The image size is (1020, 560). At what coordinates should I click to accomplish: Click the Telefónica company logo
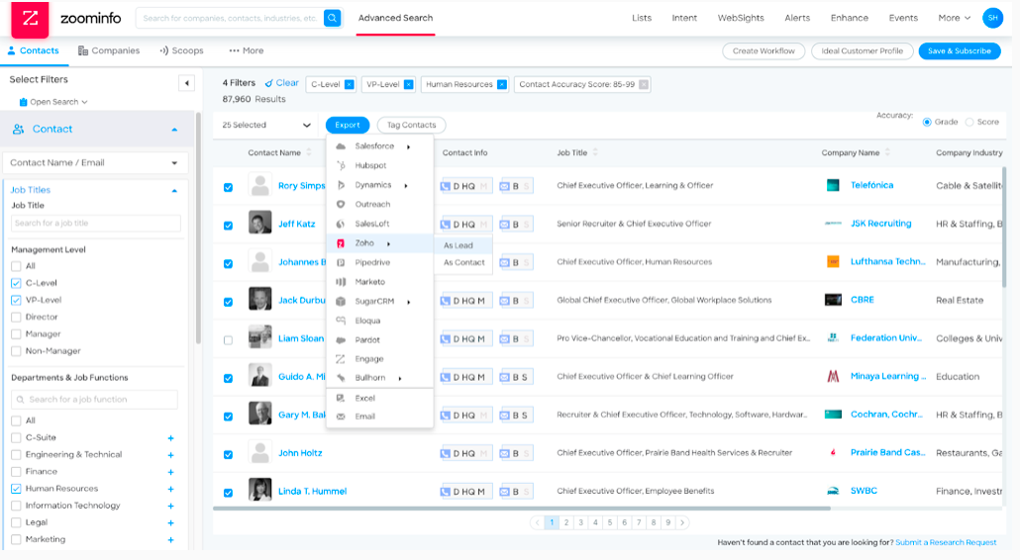click(833, 185)
